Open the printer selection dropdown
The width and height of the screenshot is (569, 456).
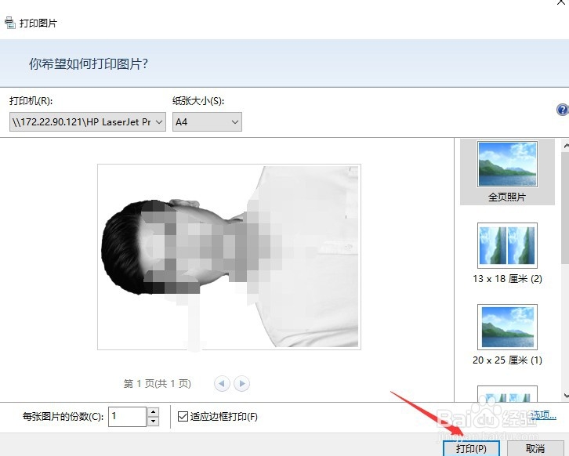click(x=88, y=122)
